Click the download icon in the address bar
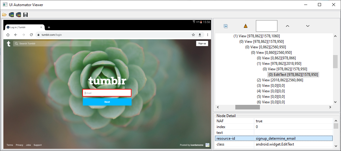The width and height of the screenshot is (341, 151). click(200, 35)
